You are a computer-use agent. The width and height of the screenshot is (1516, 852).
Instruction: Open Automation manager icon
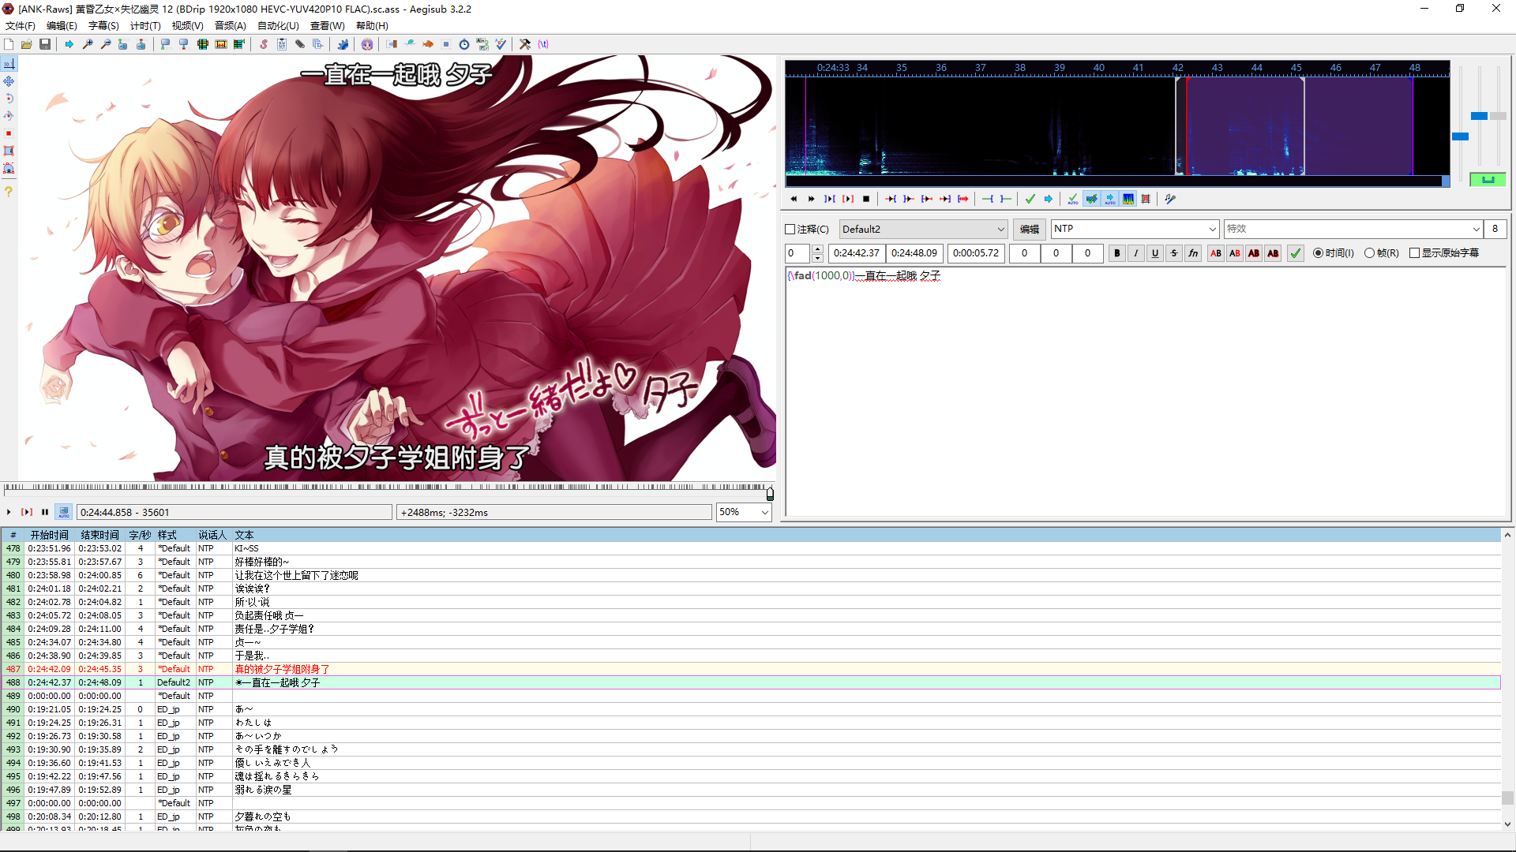(343, 44)
